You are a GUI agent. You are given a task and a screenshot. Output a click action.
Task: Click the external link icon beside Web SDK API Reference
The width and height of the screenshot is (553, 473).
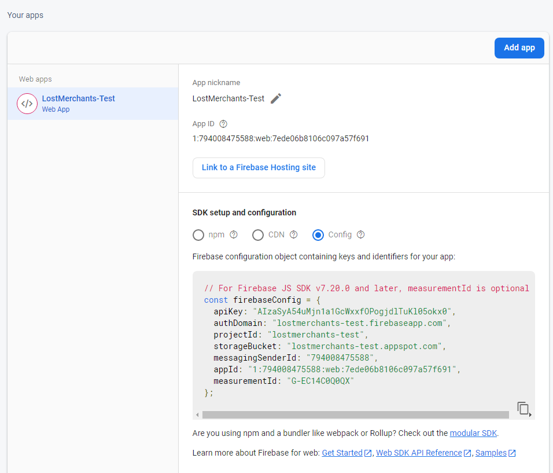[467, 453]
